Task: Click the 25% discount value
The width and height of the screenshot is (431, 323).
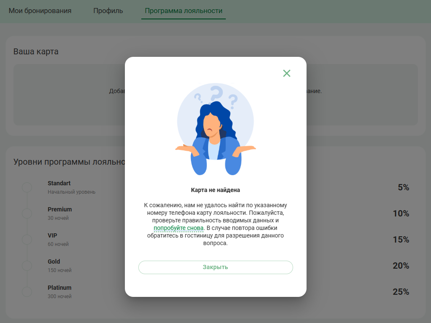Action: click(x=401, y=292)
